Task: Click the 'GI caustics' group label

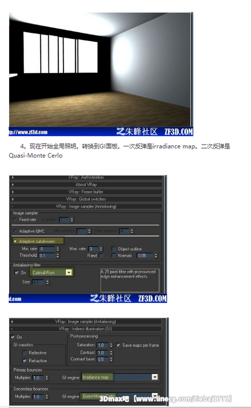Action: (x=23, y=345)
